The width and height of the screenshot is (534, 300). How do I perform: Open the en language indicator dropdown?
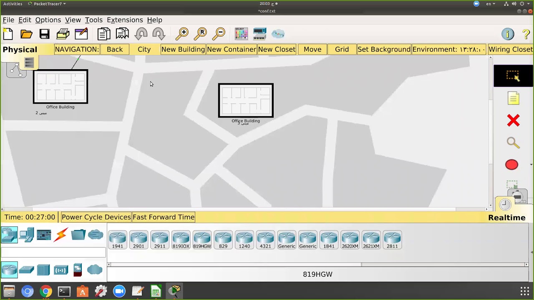tap(491, 4)
